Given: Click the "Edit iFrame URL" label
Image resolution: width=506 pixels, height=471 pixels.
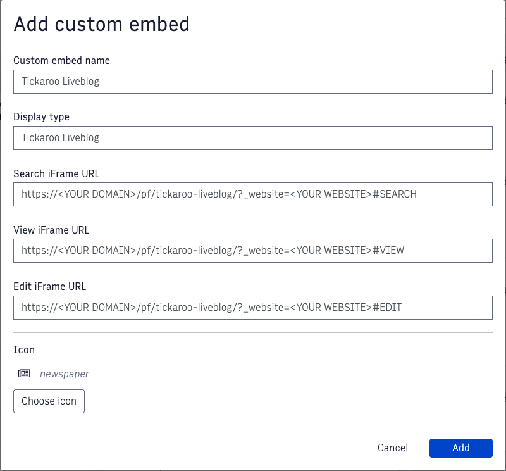Looking at the screenshot, I should pos(49,286).
